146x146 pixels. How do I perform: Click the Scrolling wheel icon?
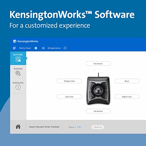coord(18,87)
